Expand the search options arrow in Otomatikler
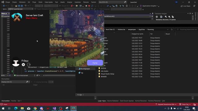198x111 pixels. point(29,82)
